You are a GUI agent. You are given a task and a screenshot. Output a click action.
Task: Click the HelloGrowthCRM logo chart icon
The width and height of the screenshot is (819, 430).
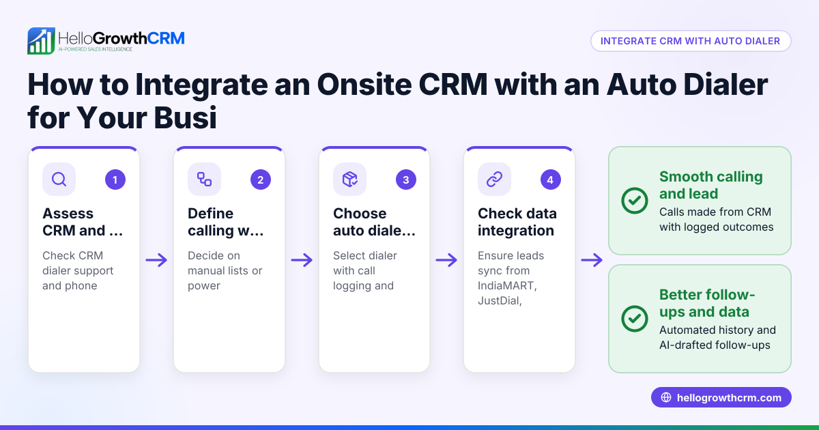[x=41, y=41]
